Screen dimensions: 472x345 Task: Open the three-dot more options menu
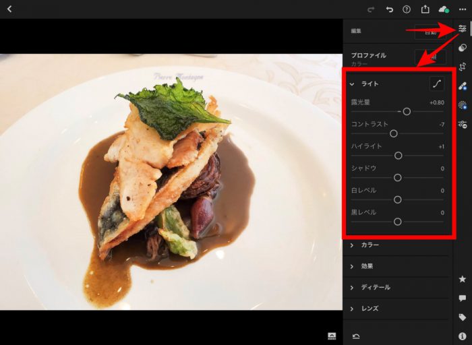(463, 9)
